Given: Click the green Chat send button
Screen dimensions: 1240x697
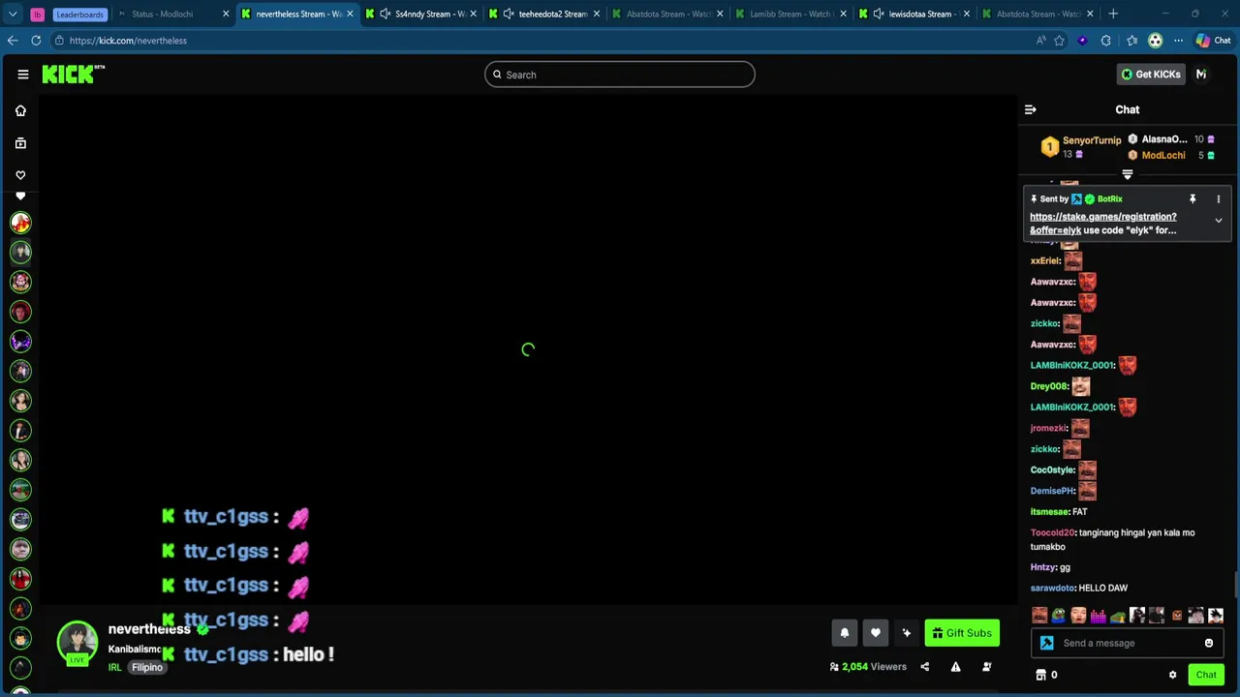Looking at the screenshot, I should (1206, 675).
